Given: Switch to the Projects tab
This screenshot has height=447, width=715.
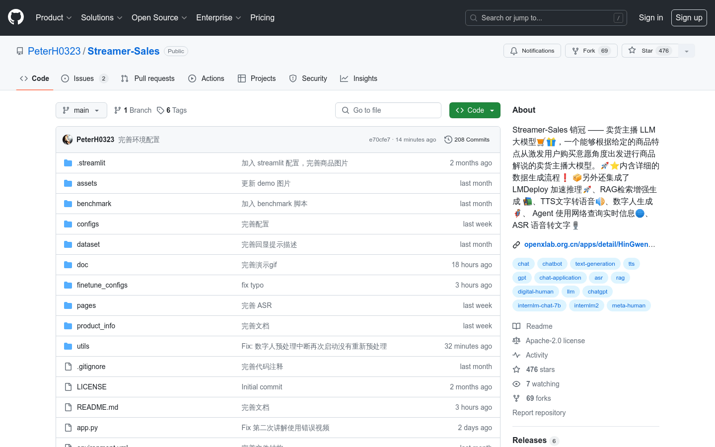Looking at the screenshot, I should (257, 78).
